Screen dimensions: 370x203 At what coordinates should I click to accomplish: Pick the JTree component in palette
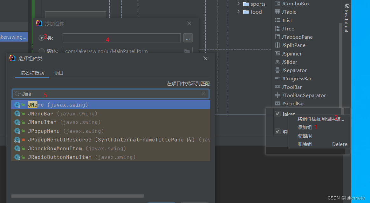click(277, 29)
